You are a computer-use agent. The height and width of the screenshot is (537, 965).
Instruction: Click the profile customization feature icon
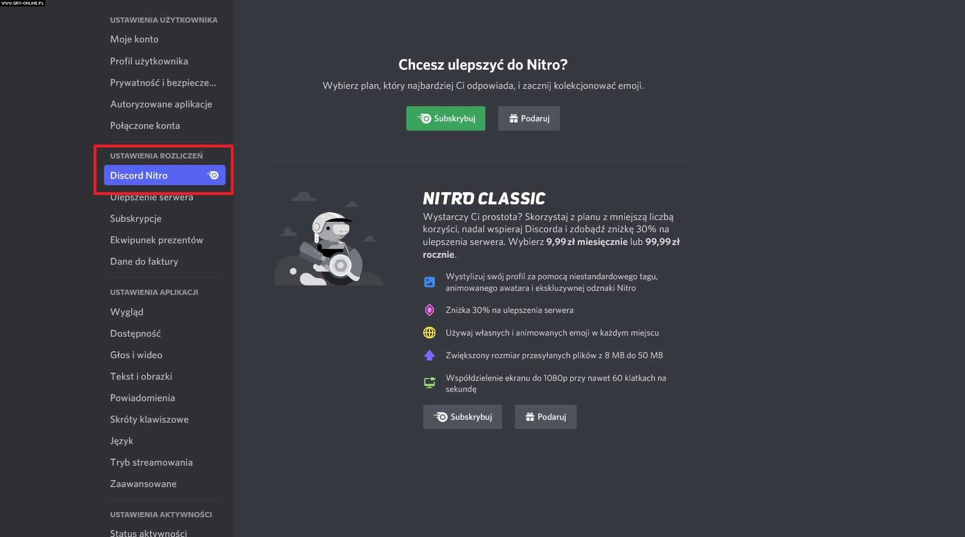point(429,282)
